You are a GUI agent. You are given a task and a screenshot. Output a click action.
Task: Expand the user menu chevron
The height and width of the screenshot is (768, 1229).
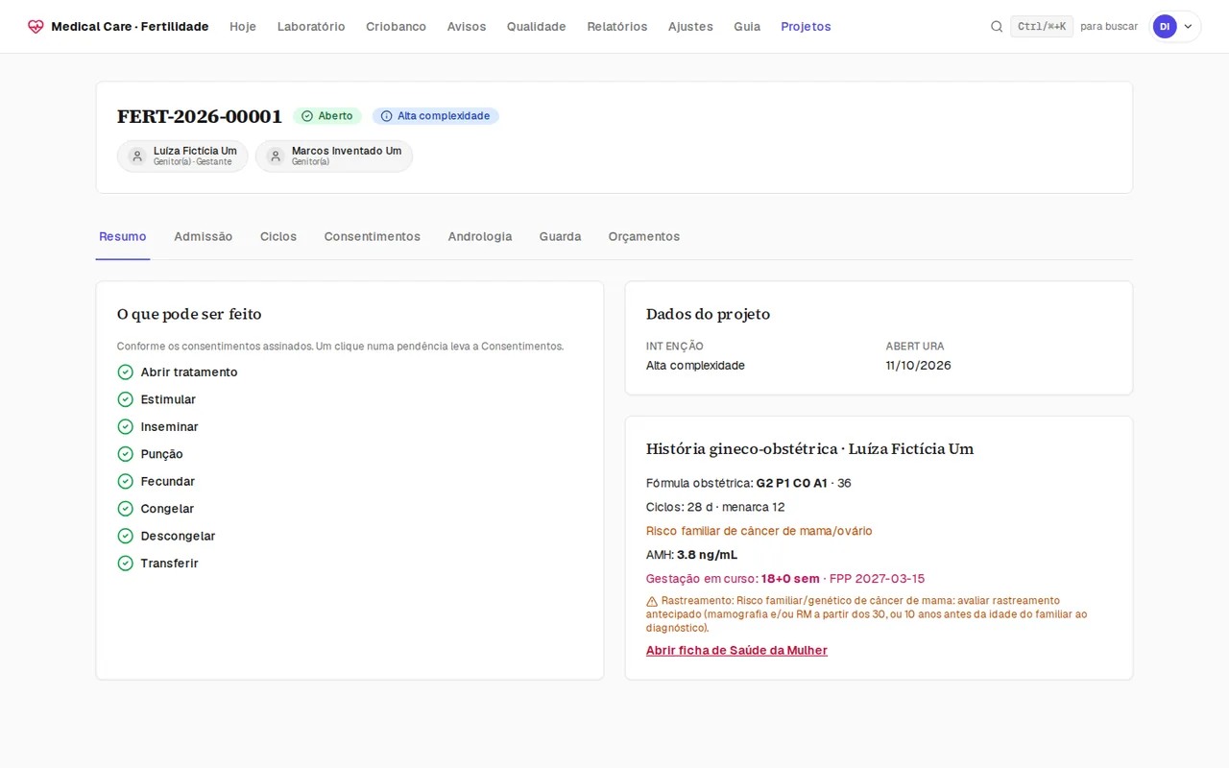tap(1188, 27)
